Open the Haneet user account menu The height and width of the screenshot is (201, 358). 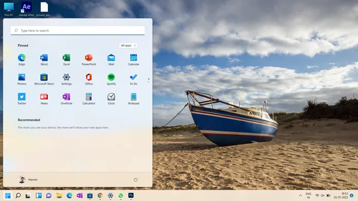28,179
